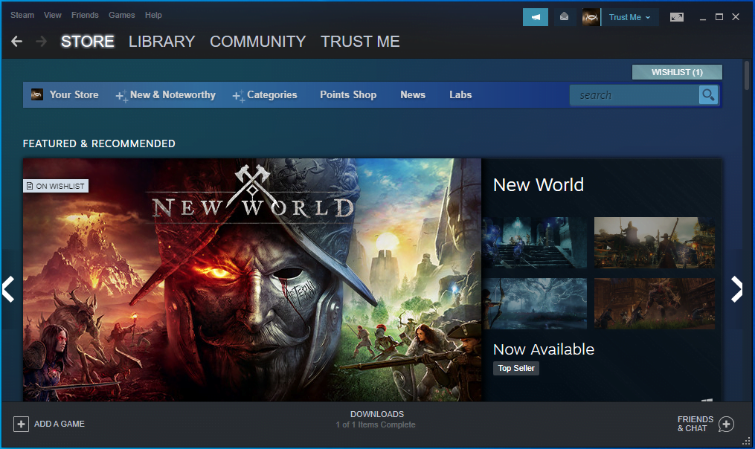Click the store search input field
This screenshot has width=755, height=449.
point(634,95)
